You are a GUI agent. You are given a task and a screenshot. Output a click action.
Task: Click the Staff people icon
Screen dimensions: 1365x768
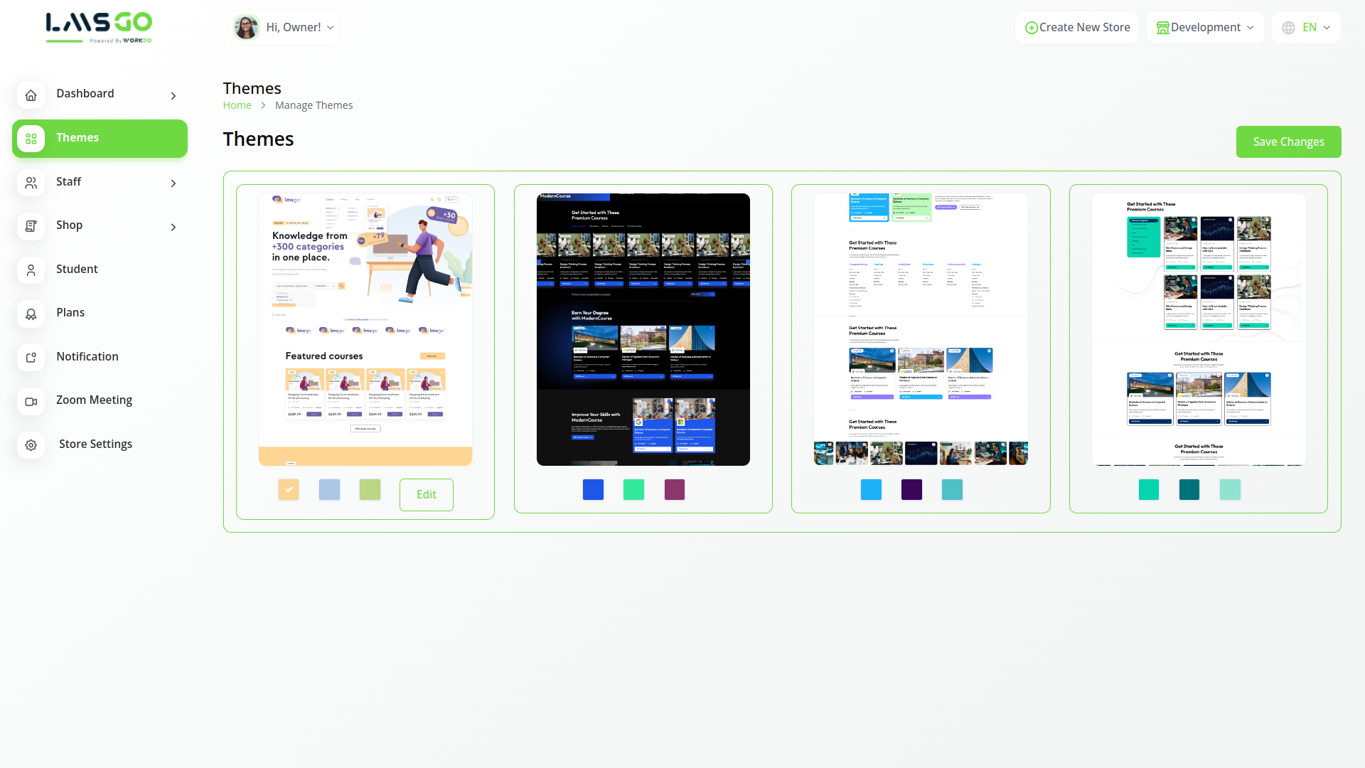click(x=31, y=183)
